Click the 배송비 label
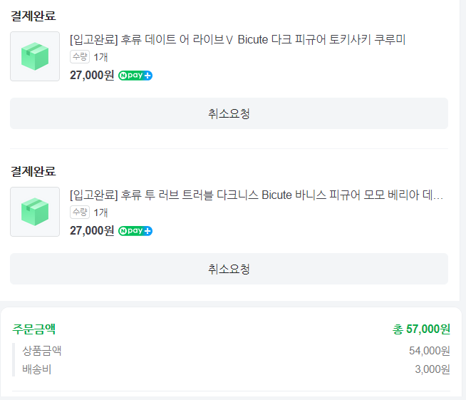This screenshot has width=466, height=400. (37, 369)
